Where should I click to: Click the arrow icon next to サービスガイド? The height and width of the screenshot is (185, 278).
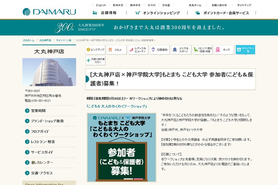27,152
